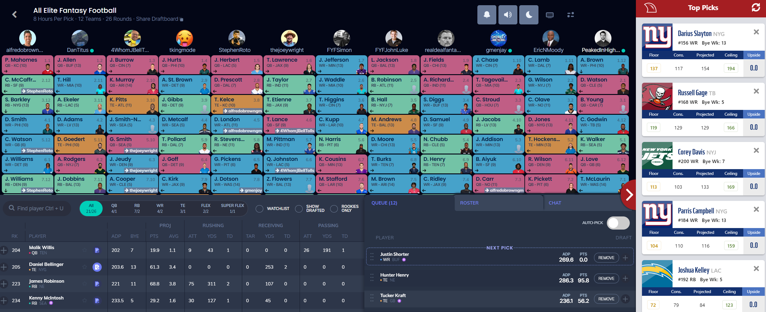
Task: Open P. Mahomes pick 1.1 card
Action: click(27, 65)
